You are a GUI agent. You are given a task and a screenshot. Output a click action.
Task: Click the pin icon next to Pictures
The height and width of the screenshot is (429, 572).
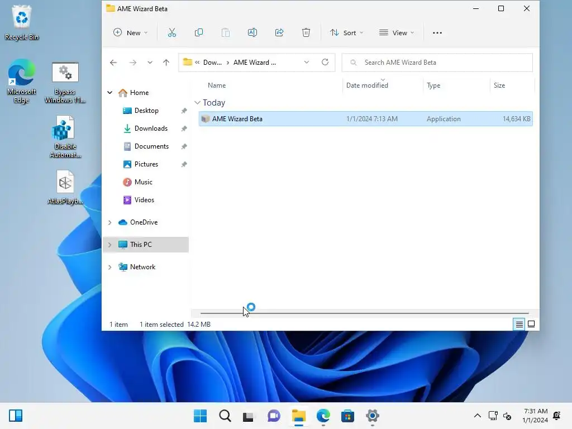coord(184,165)
